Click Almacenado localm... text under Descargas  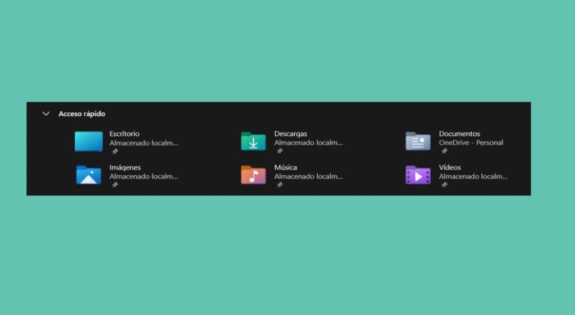309,143
